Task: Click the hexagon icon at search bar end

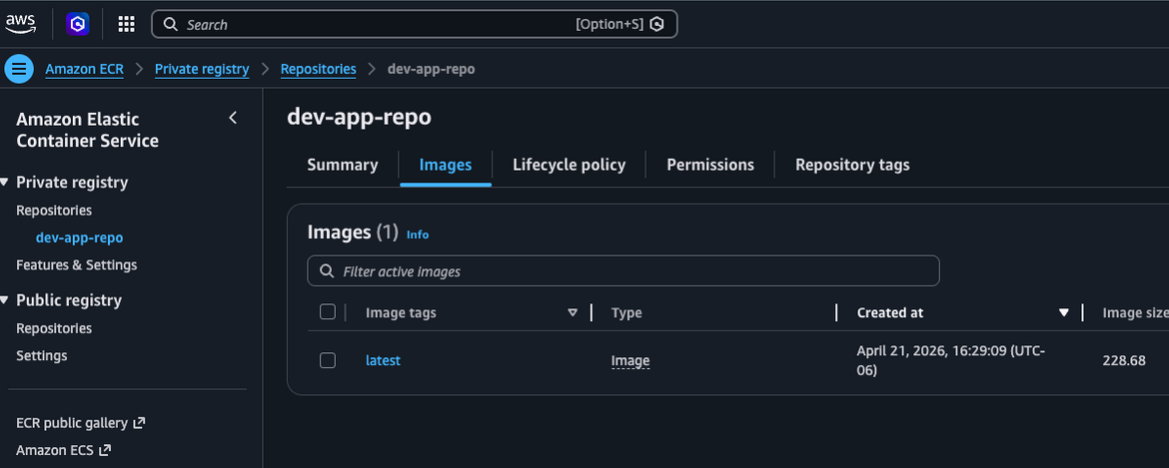Action: (x=656, y=24)
